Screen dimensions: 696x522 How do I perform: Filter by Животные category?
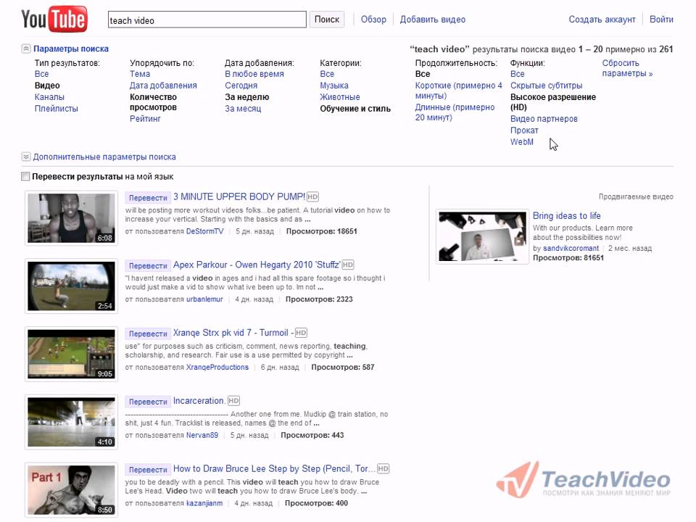[x=340, y=96]
